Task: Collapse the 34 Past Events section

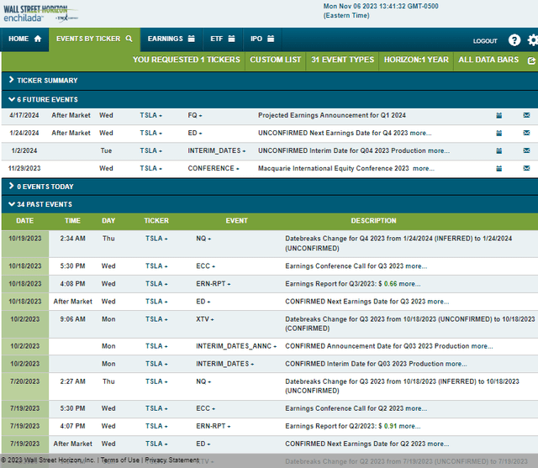Action: 40,205
